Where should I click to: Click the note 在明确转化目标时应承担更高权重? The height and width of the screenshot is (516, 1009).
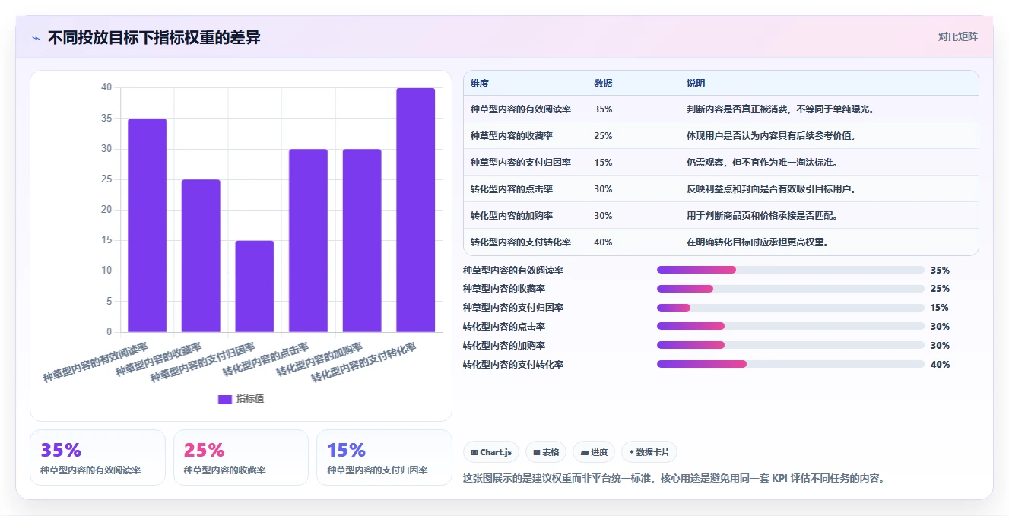(x=757, y=242)
